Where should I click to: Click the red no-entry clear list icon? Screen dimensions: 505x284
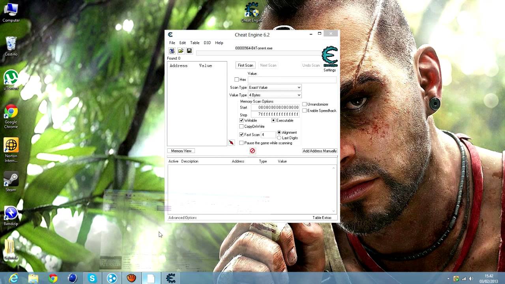pos(252,151)
